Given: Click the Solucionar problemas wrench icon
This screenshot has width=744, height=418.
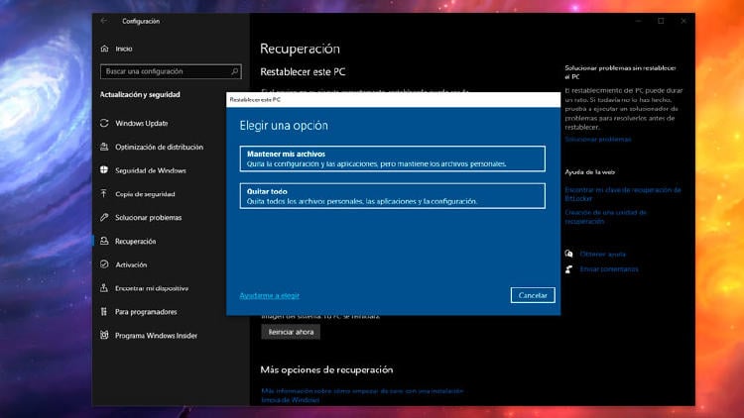Looking at the screenshot, I should point(105,217).
